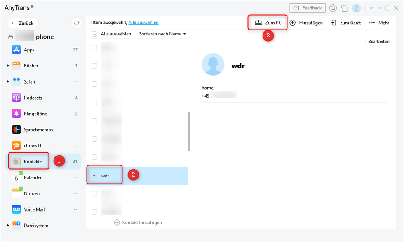Click the Hinzufügen plus icon
Viewport: 404px width, 242px height.
(x=292, y=23)
